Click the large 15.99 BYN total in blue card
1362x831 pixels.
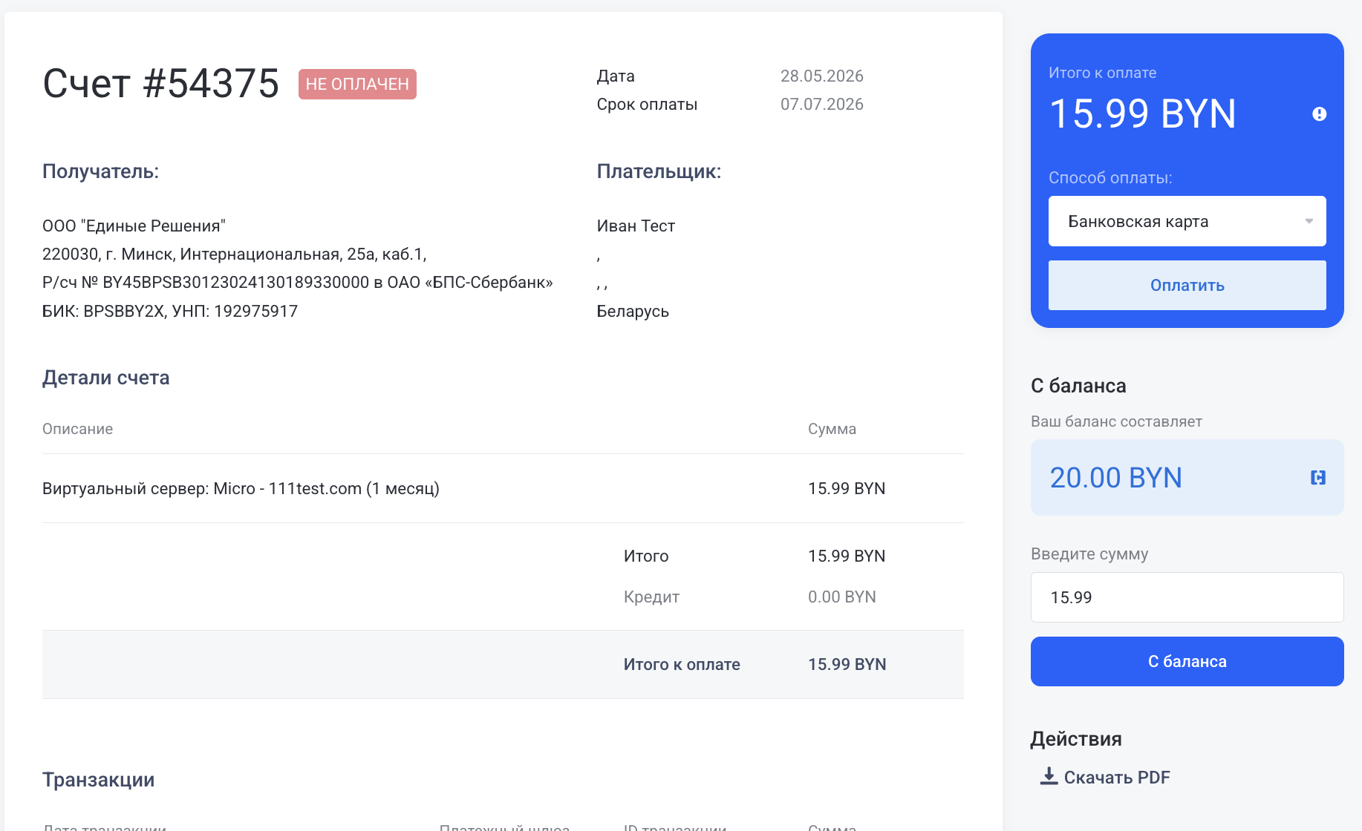coord(1142,114)
